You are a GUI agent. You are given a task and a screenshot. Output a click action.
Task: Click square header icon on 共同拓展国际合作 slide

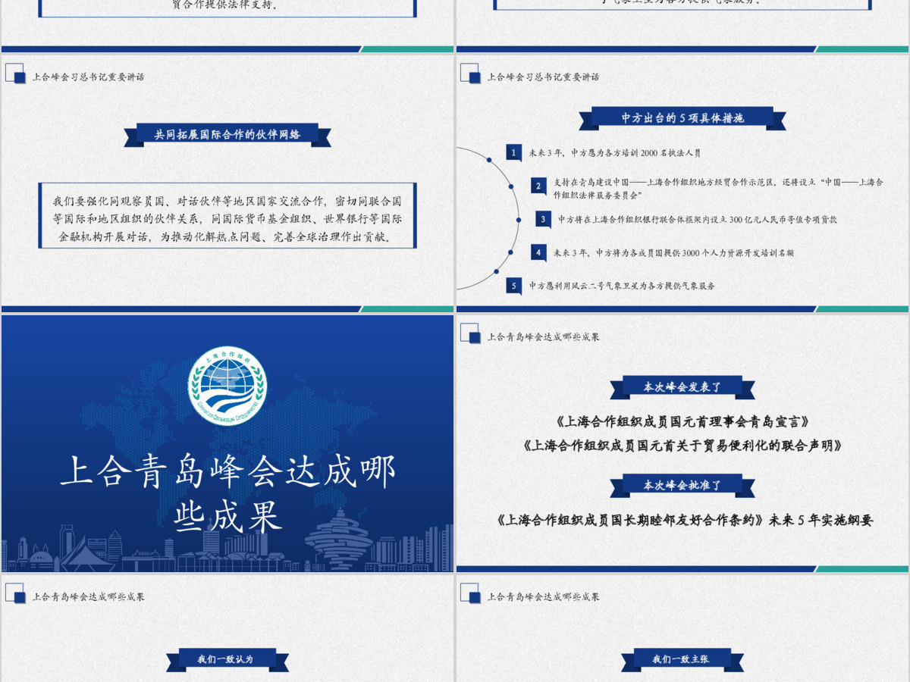click(16, 74)
